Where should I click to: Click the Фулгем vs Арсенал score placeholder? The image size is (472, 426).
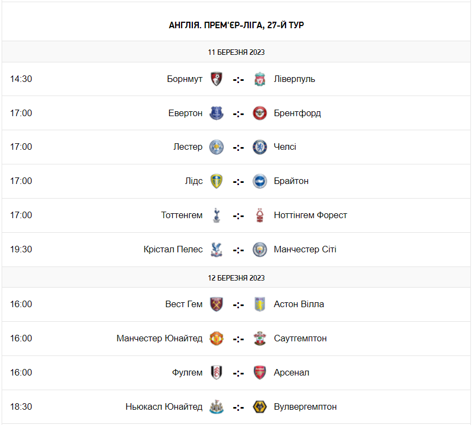point(238,373)
